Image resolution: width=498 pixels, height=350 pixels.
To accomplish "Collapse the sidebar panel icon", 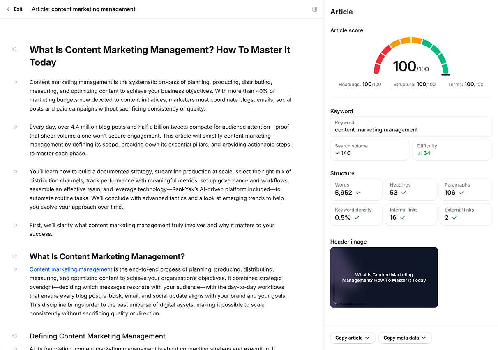I will point(315,9).
